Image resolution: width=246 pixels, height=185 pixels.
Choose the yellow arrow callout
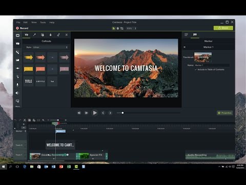point(29,58)
